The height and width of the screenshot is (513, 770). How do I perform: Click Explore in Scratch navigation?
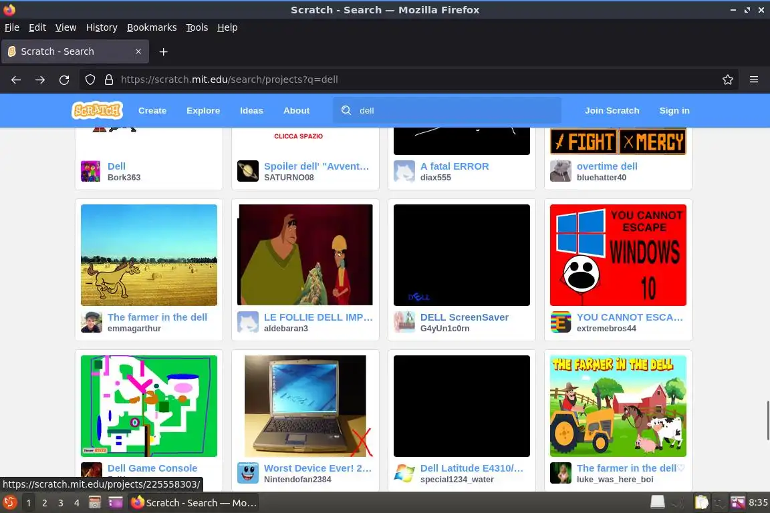[203, 110]
